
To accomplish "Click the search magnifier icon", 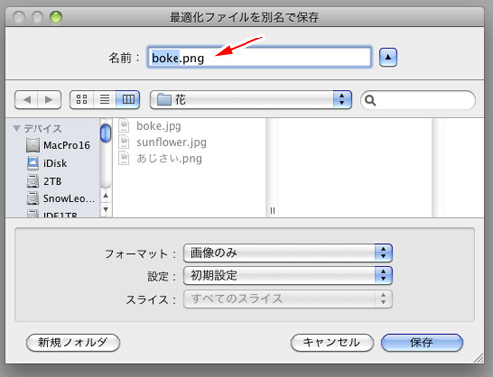I will 370,100.
